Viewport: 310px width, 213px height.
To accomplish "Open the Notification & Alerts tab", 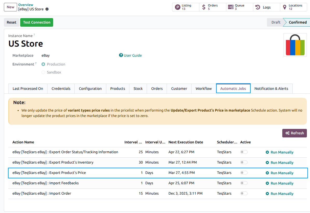I will (x=271, y=89).
